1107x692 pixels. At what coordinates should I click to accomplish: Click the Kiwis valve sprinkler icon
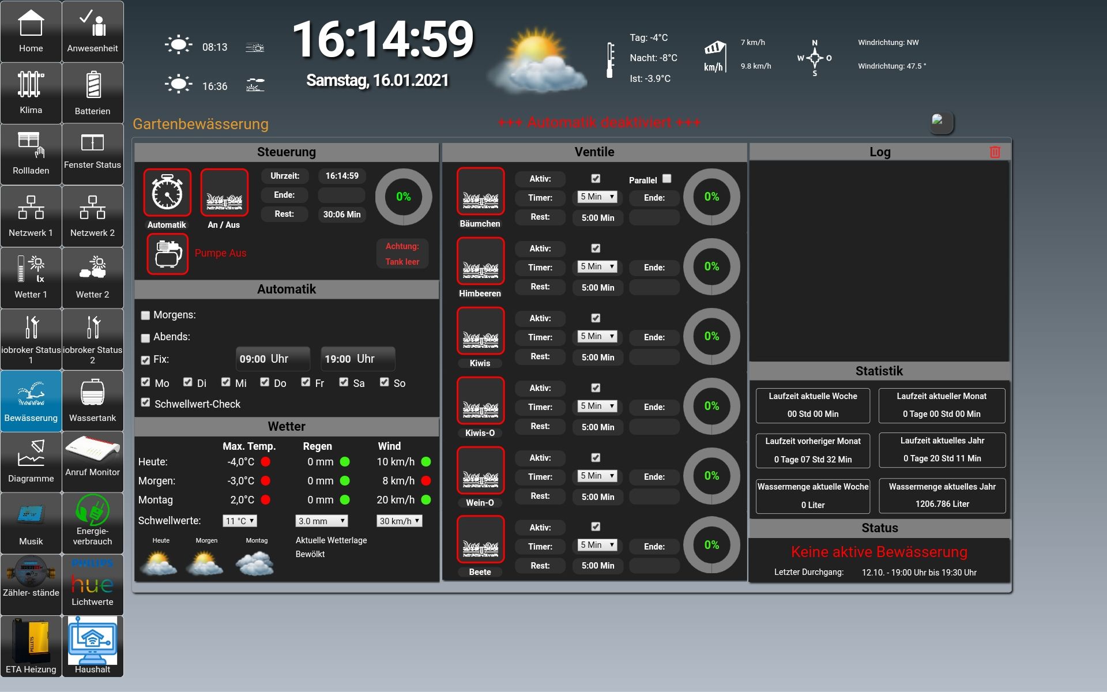tap(480, 331)
